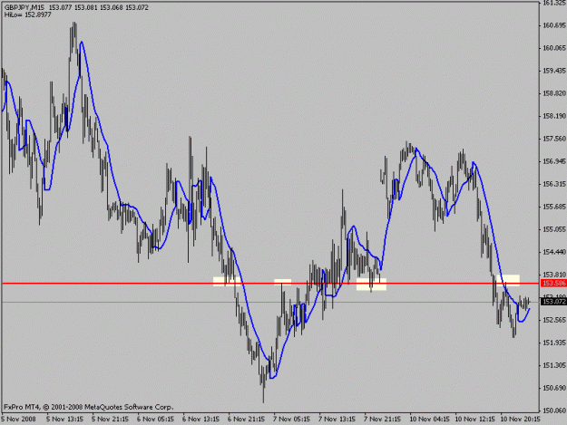Click the red 153.586 price level tag

pos(553,283)
